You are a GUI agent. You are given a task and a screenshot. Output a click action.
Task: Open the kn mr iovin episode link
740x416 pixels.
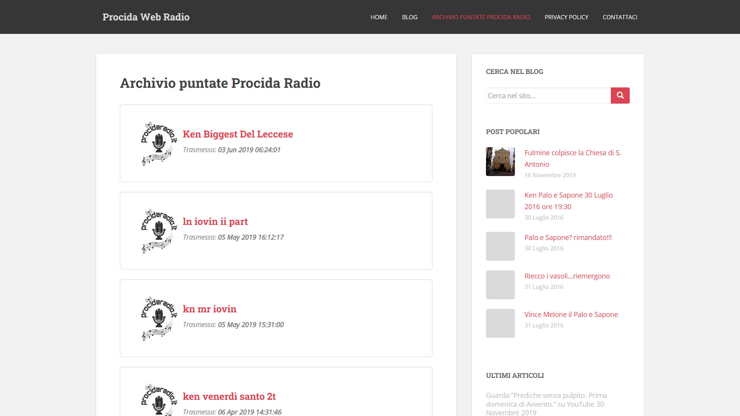point(210,309)
